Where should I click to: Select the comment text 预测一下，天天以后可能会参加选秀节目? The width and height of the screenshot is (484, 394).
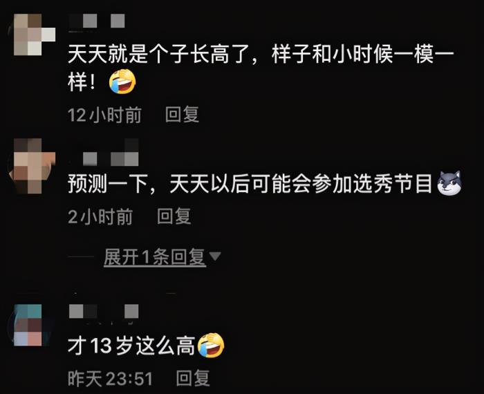click(250, 183)
